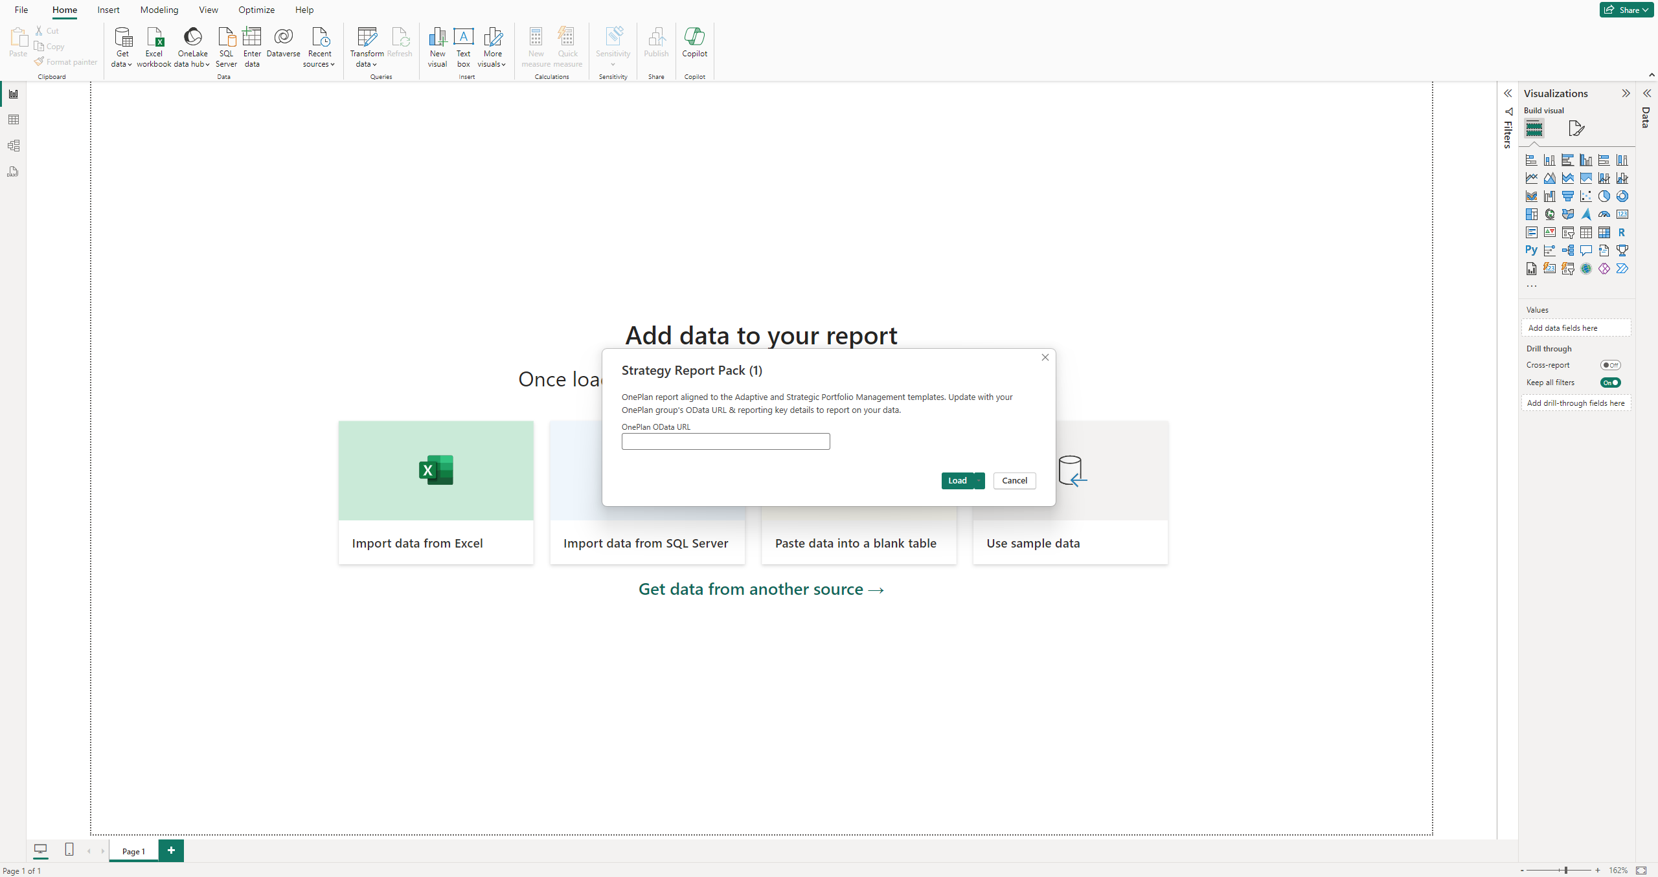Open the Share dropdown
Viewport: 1658px width, 877px height.
tap(1626, 10)
